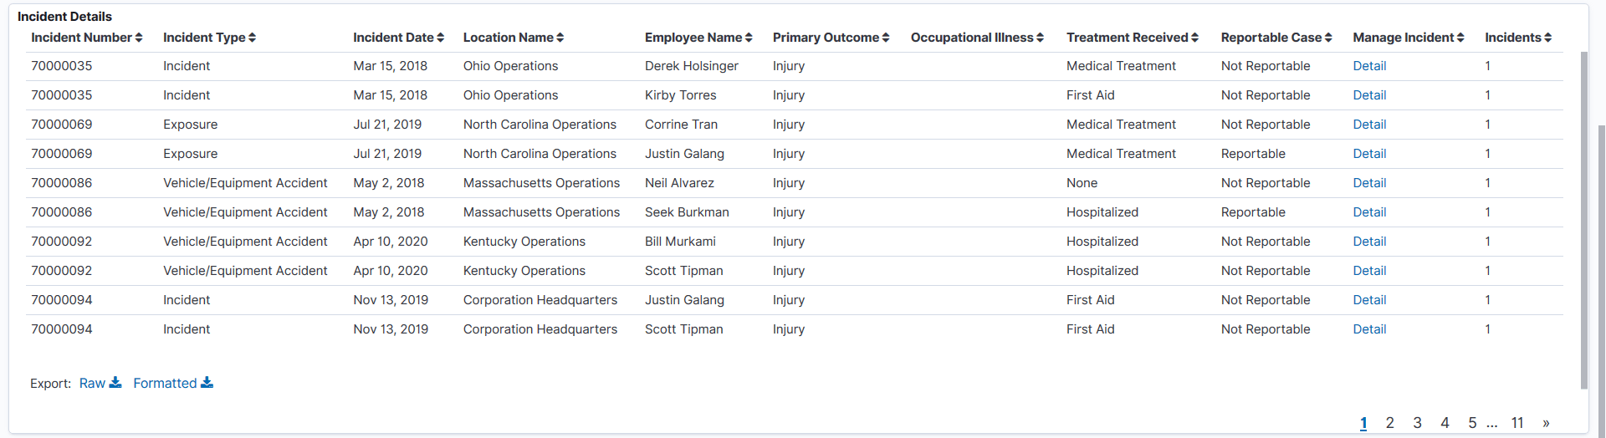Sort table by Incident Type
Screen dimensions: 1606x438
[252, 38]
